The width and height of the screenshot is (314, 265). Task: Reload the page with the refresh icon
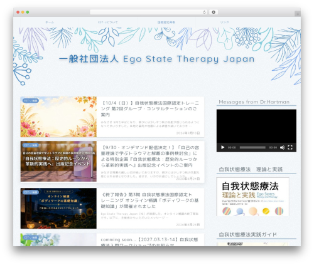(204, 13)
